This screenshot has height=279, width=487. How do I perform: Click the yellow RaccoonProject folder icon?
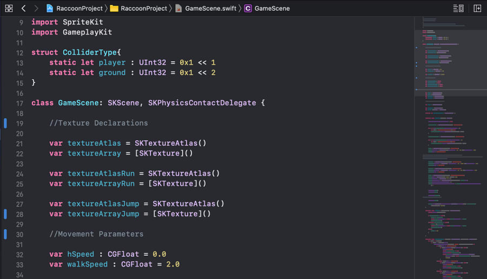pyautogui.click(x=114, y=9)
